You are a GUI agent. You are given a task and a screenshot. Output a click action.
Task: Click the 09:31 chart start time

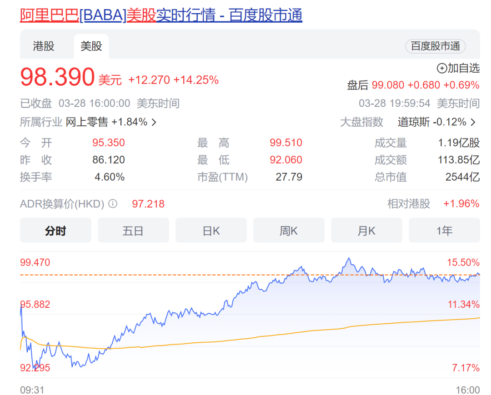(x=32, y=390)
